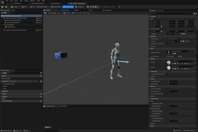Use selected asset for Skeletal Mesh icon

[x=173, y=54]
